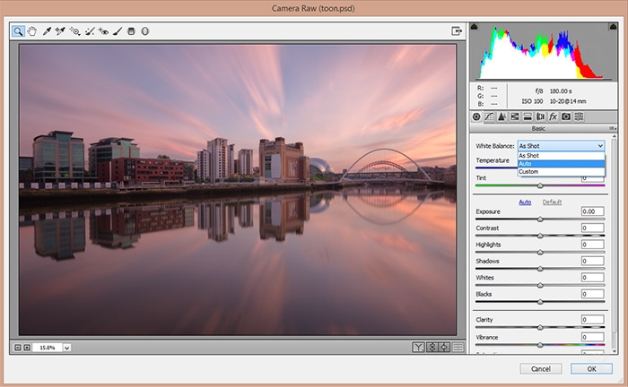Switch to the Tone Curve tab
The width and height of the screenshot is (628, 387).
point(489,116)
